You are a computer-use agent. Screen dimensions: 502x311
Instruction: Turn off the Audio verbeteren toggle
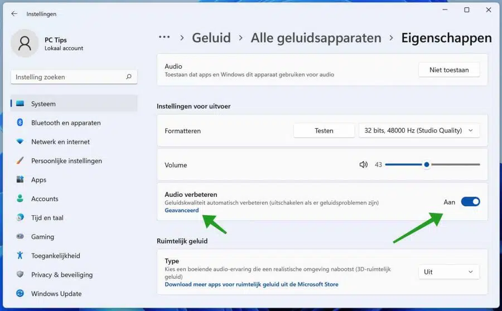470,202
